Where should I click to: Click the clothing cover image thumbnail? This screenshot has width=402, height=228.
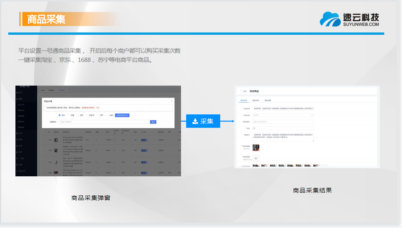point(256,147)
